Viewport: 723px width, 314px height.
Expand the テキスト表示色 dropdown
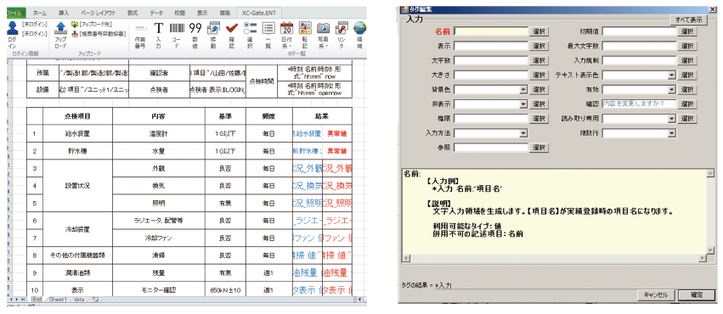pos(672,75)
